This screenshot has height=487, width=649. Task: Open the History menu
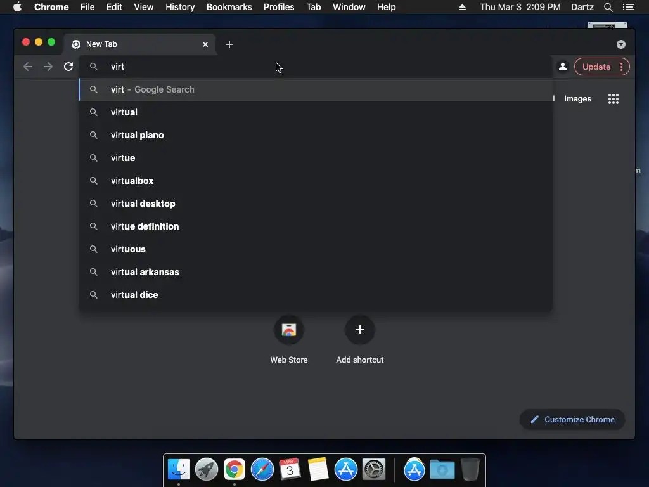tap(180, 7)
